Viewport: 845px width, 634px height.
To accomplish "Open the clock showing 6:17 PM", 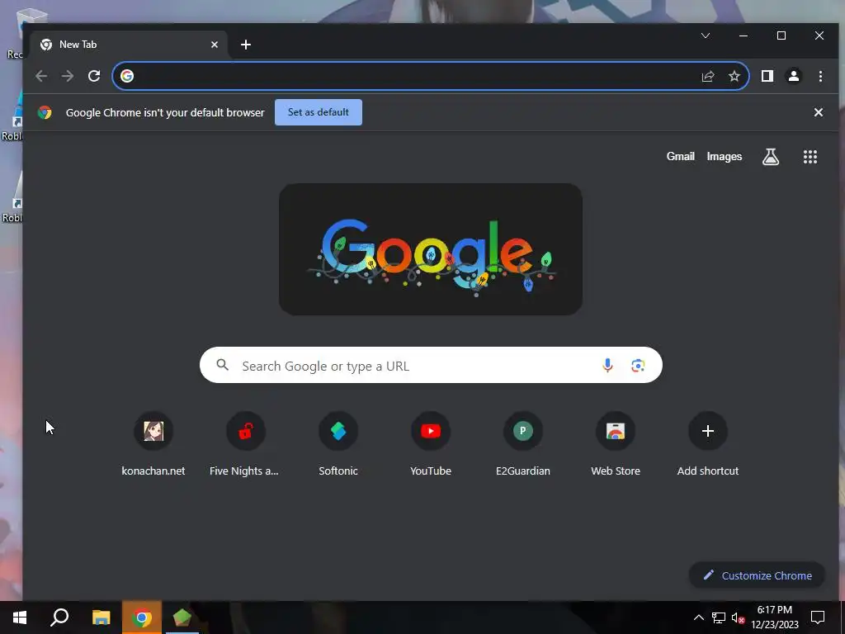I will [x=775, y=617].
